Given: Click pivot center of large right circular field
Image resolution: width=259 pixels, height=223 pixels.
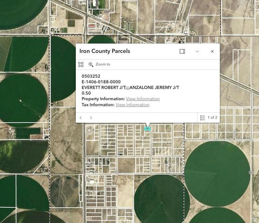Looking at the screenshot, I should click(x=217, y=173).
